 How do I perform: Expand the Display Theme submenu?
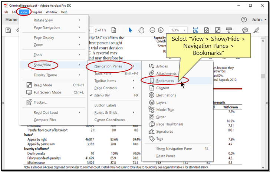54,75
